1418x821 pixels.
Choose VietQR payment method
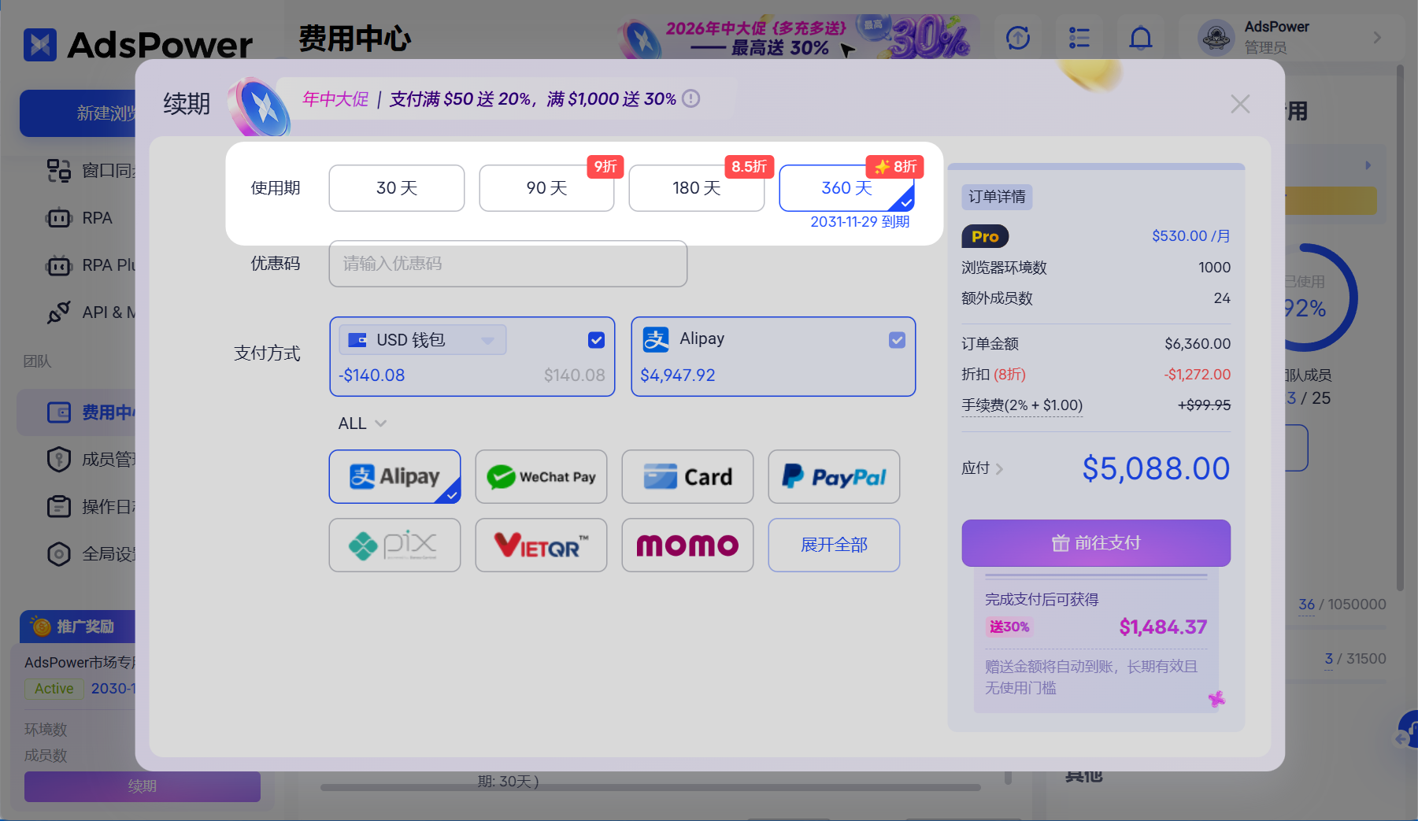coord(541,545)
